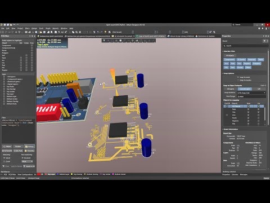Viewport: 270px width, 203px height.
Task: Click the Apply to All button
Action: (29, 166)
